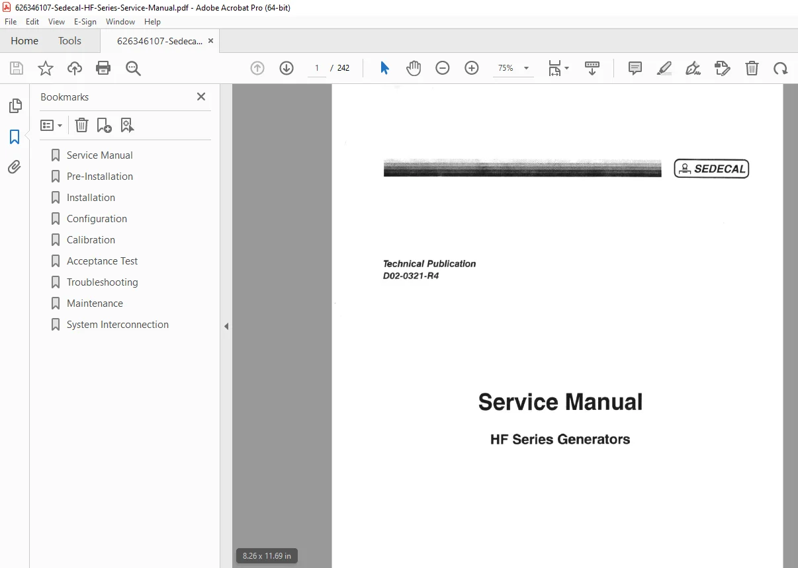Image resolution: width=798 pixels, height=568 pixels.
Task: Delete page with toolbar trash icon
Action: click(752, 68)
